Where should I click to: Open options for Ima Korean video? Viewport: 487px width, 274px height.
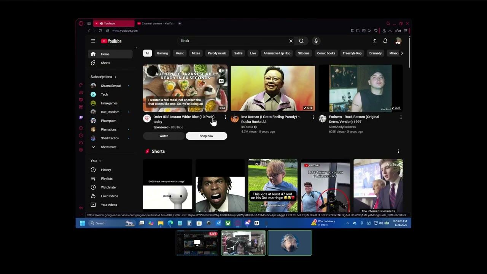[313, 117]
